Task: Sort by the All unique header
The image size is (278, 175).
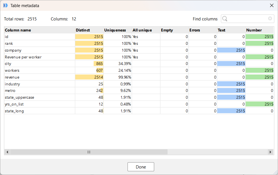Action: [146, 30]
